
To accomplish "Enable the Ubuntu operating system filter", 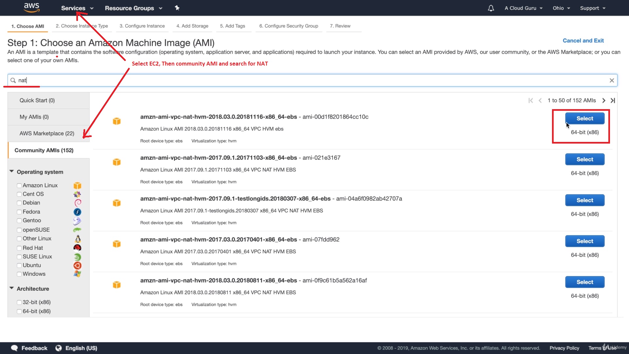I will click(19, 265).
